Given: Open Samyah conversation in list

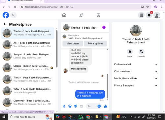Looking at the screenshot, I should pos(28,56).
